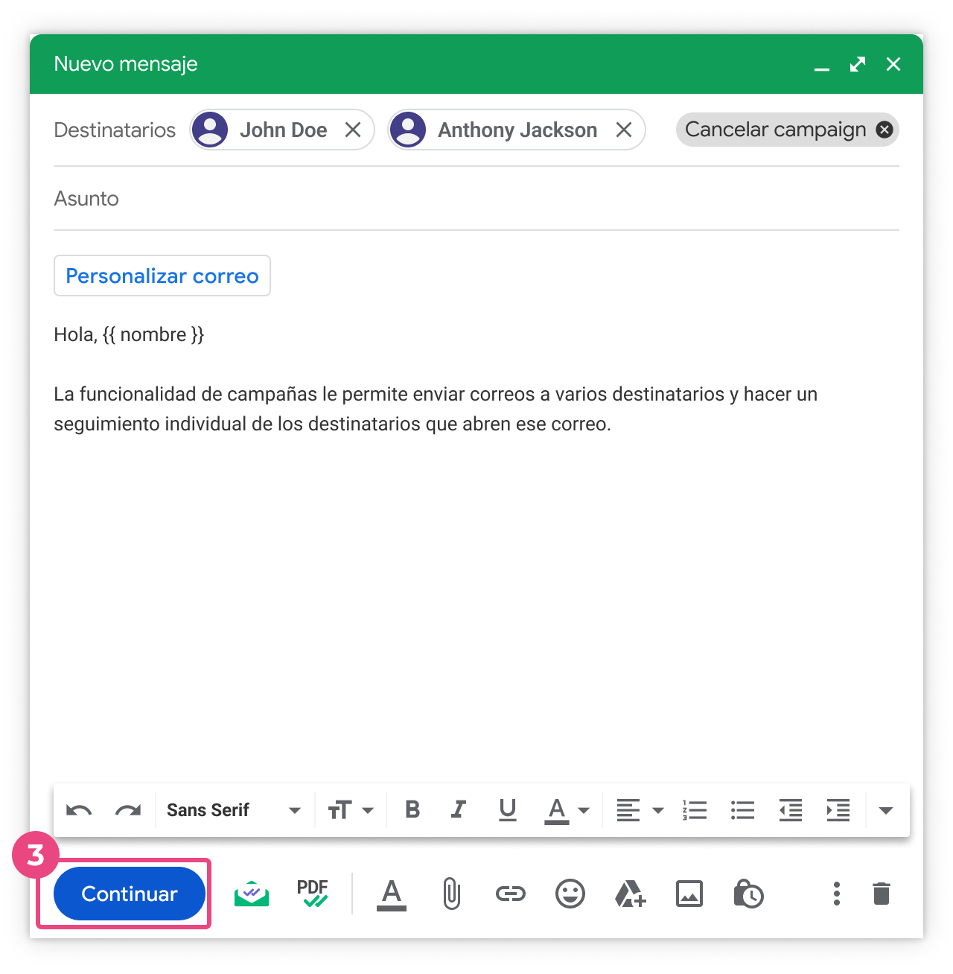
Task: Insert a photo using the image icon
Action: pos(689,894)
